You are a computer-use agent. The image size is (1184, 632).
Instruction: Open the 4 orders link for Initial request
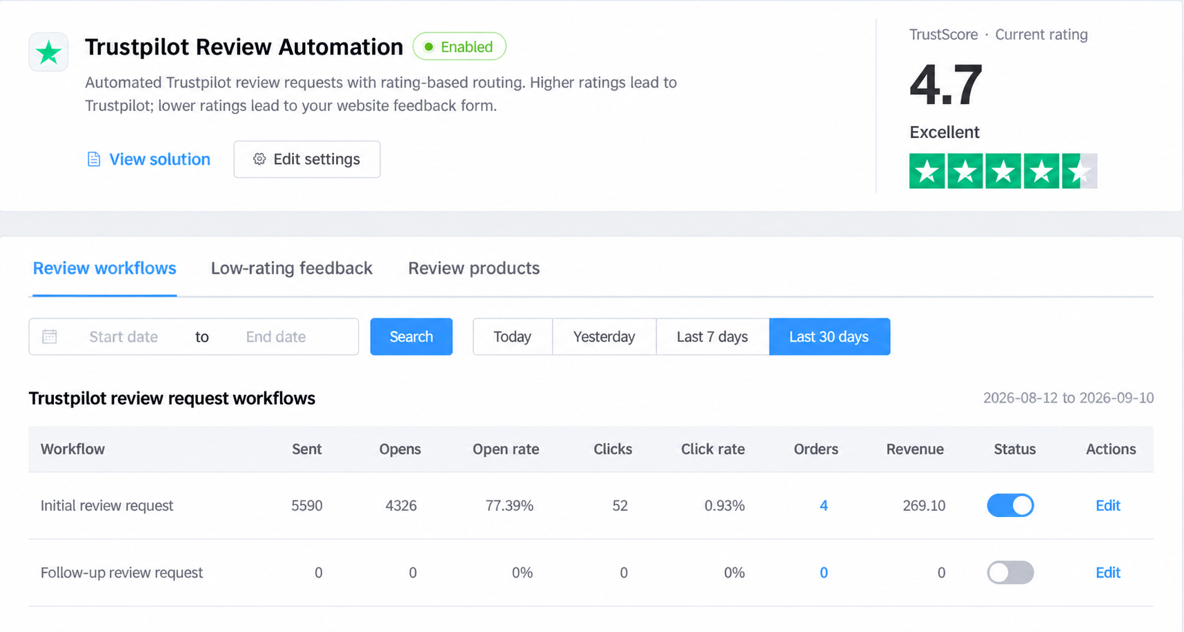pyautogui.click(x=823, y=505)
